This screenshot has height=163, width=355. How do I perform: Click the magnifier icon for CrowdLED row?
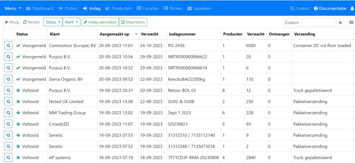(8, 124)
